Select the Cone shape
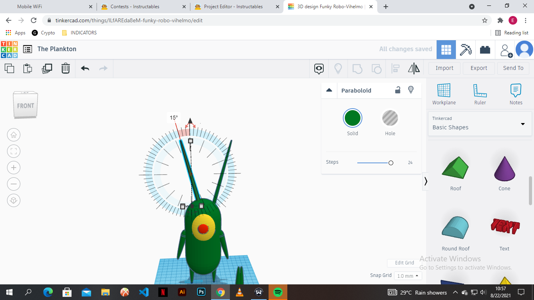 tap(504, 169)
